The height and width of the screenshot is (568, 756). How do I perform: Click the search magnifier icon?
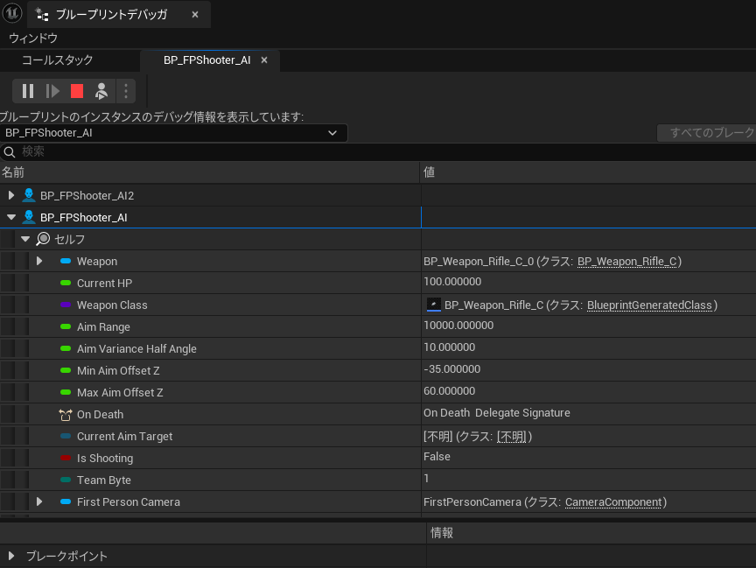click(9, 151)
